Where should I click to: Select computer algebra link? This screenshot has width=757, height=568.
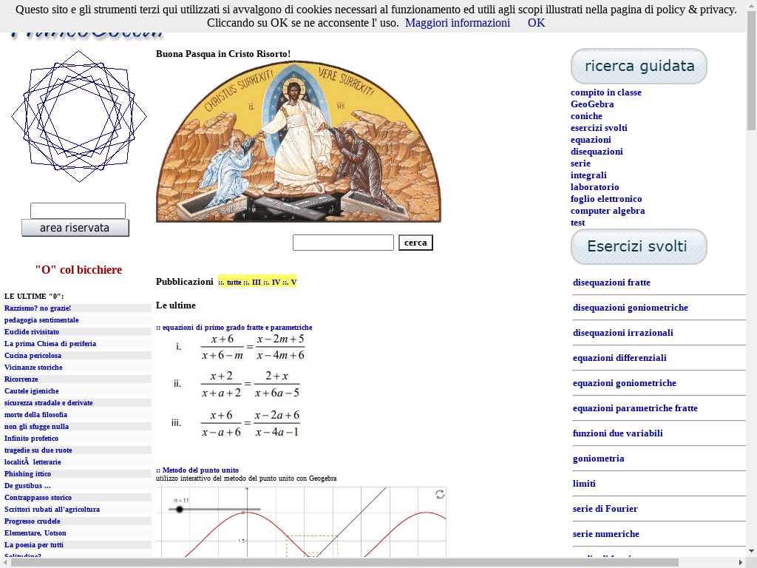click(608, 211)
